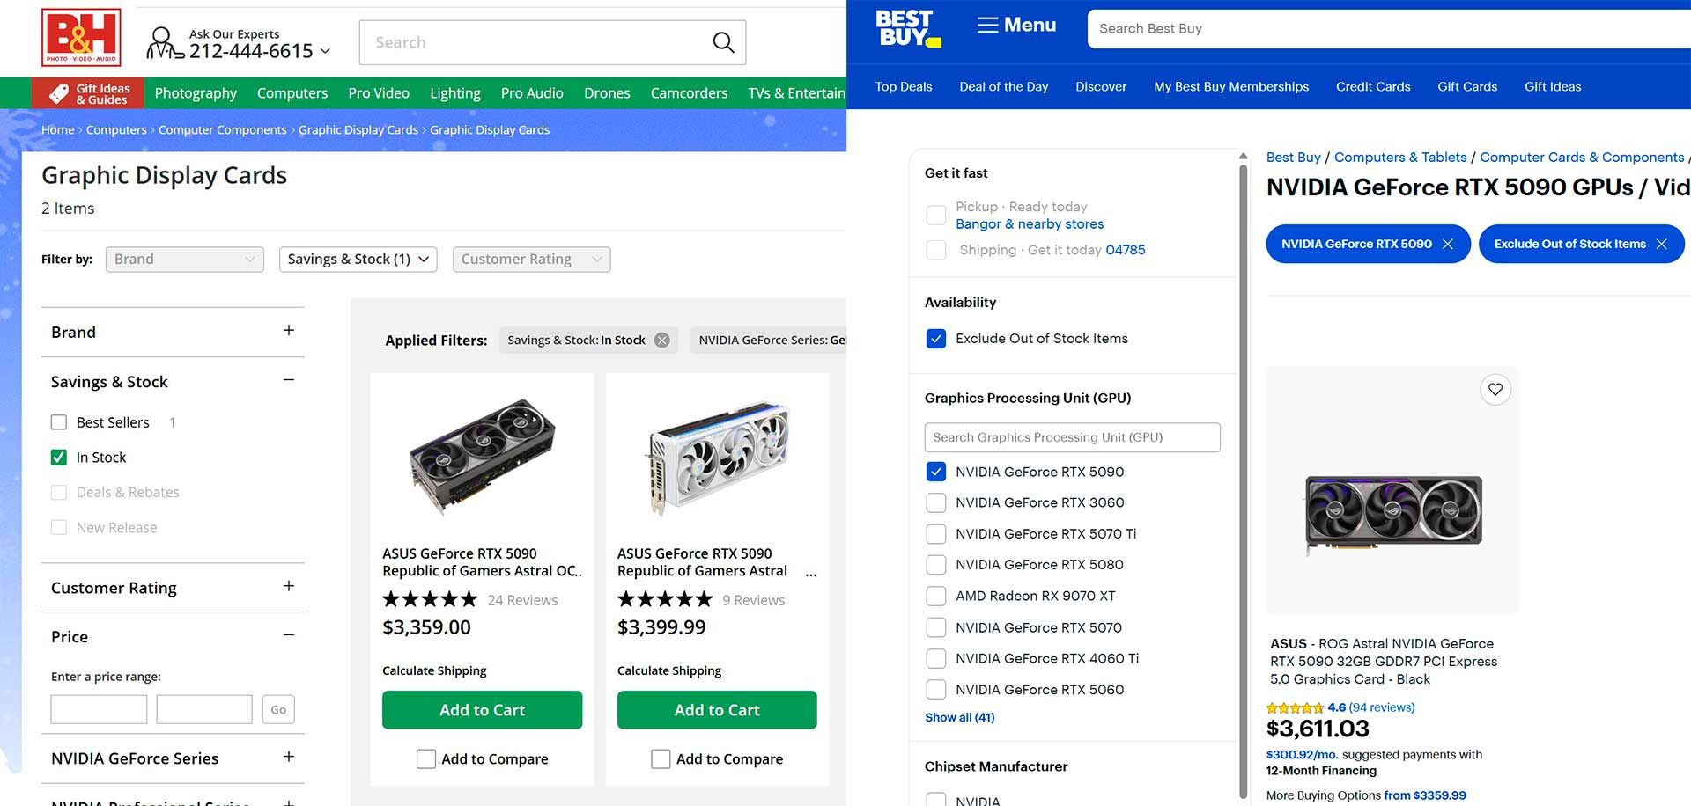1691x806 pixels.
Task: Remove the In Stock applied filter
Action: [x=662, y=341]
